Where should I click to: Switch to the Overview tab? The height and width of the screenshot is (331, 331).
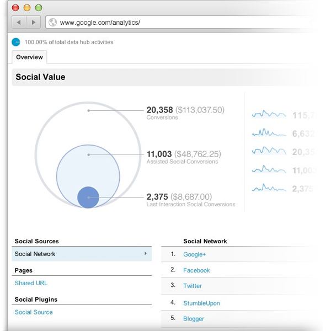[29, 57]
